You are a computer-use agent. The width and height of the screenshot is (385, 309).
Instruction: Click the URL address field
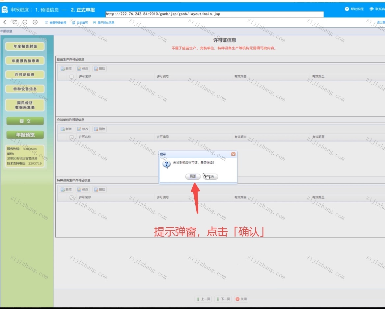(x=214, y=14)
